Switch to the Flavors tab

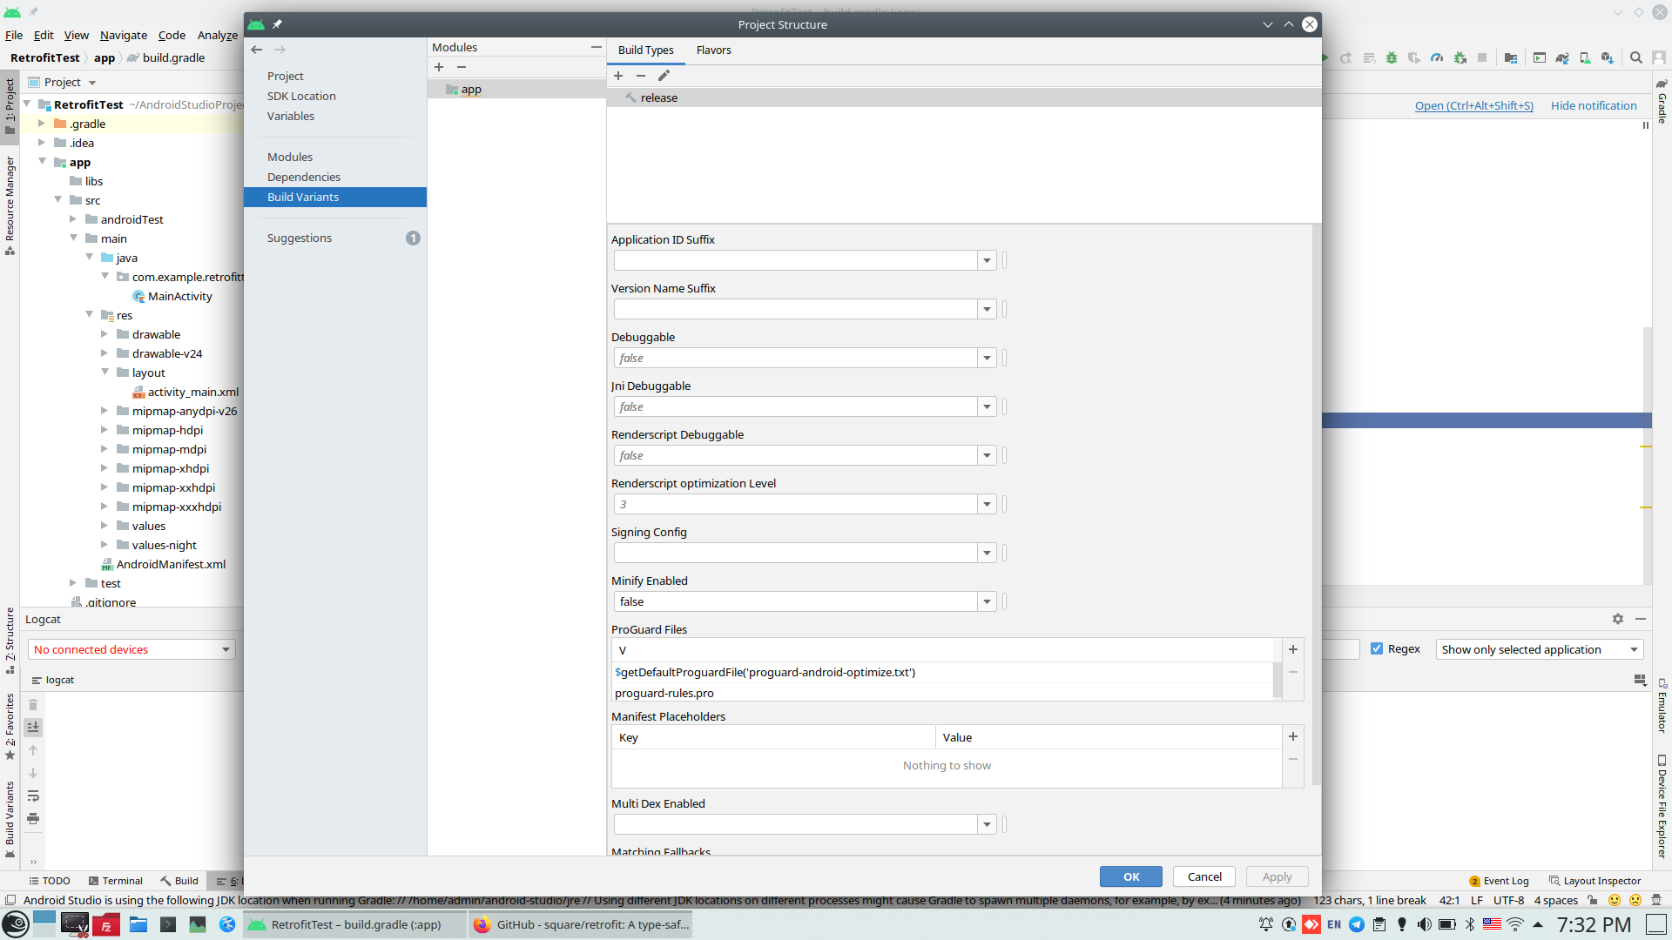point(713,50)
